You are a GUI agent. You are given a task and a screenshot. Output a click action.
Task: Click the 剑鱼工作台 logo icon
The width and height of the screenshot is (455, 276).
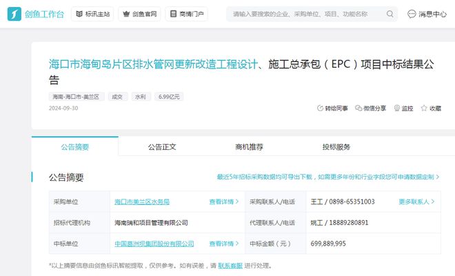coord(14,14)
